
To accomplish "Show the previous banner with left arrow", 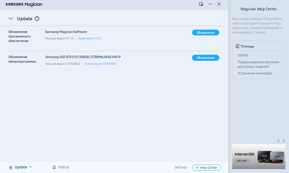I will [278, 141].
